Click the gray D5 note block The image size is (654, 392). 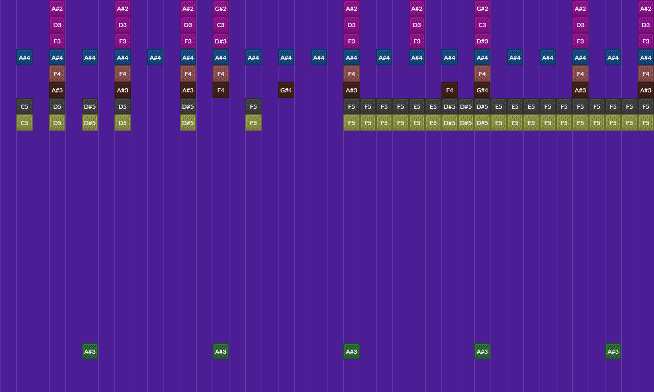pos(57,106)
